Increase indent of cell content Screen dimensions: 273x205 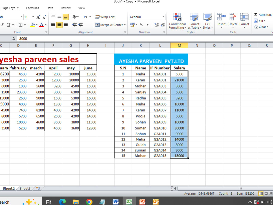pos(81,25)
